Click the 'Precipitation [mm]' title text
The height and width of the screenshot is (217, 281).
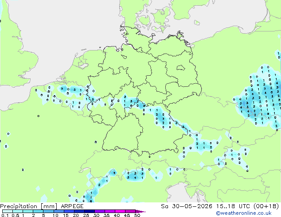[x=28, y=206]
